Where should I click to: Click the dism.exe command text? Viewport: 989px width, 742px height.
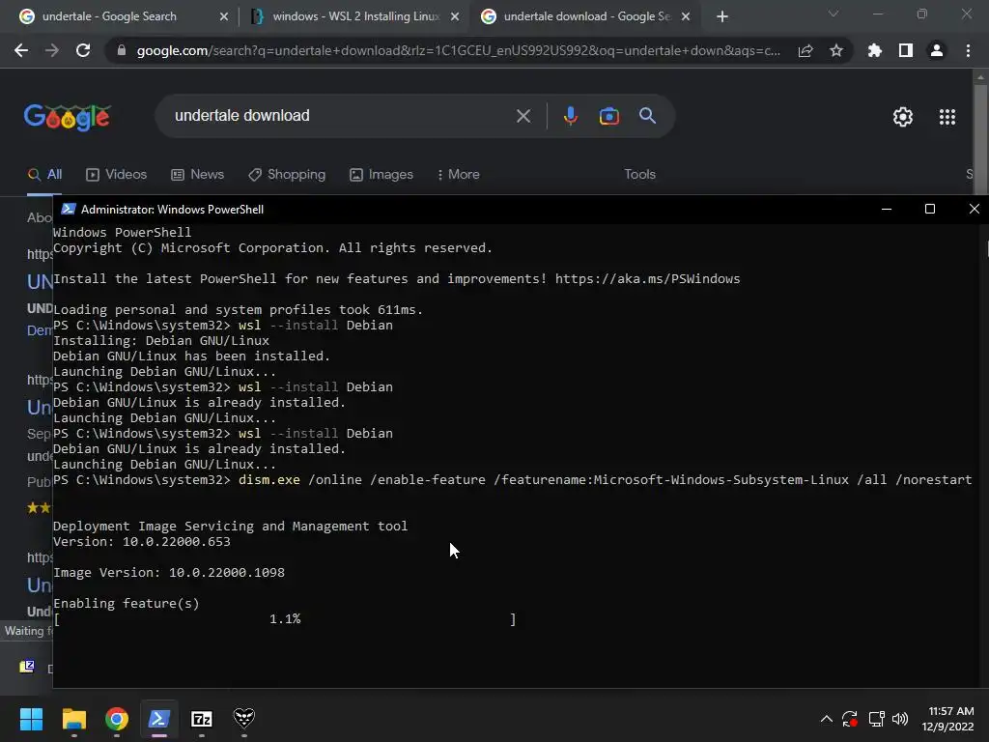(x=268, y=479)
